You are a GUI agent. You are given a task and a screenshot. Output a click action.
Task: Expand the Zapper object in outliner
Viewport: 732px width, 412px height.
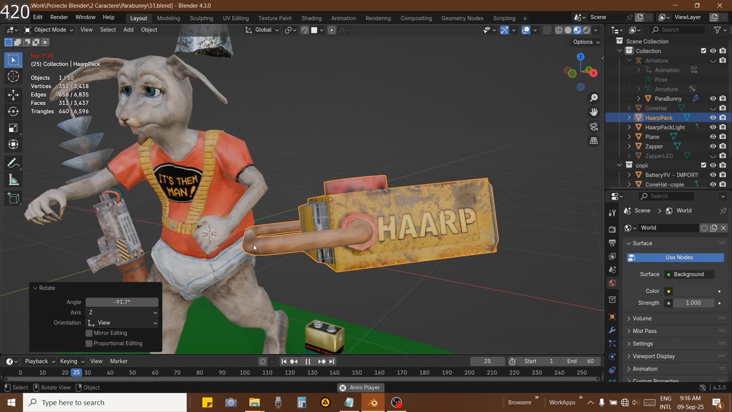pyautogui.click(x=629, y=146)
